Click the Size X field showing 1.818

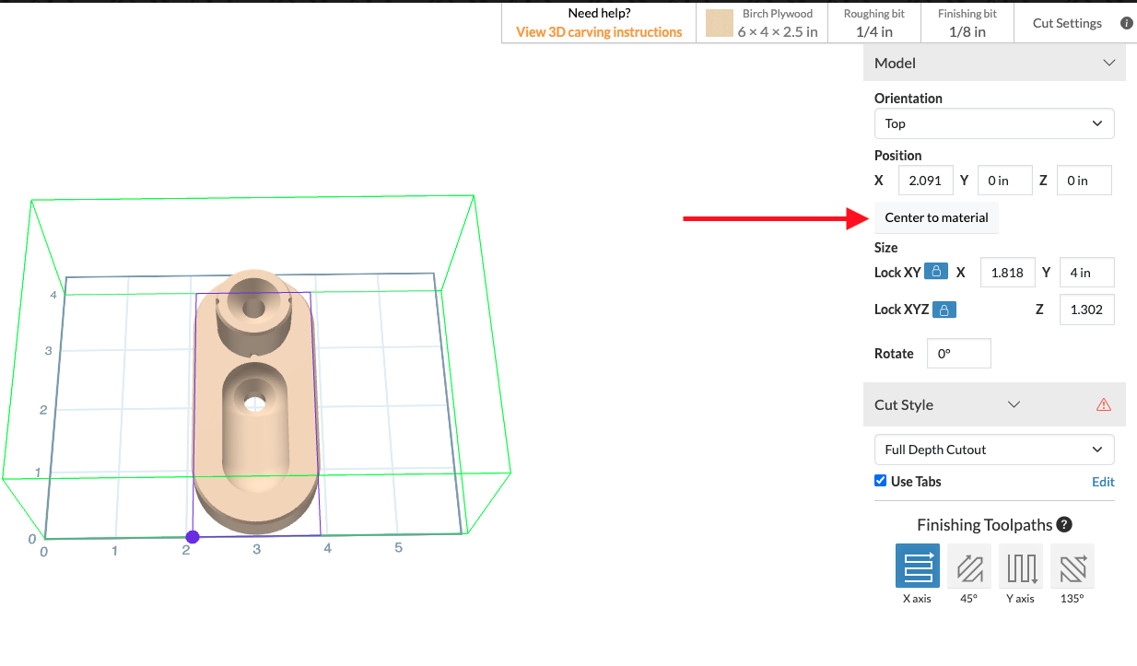click(x=1008, y=273)
